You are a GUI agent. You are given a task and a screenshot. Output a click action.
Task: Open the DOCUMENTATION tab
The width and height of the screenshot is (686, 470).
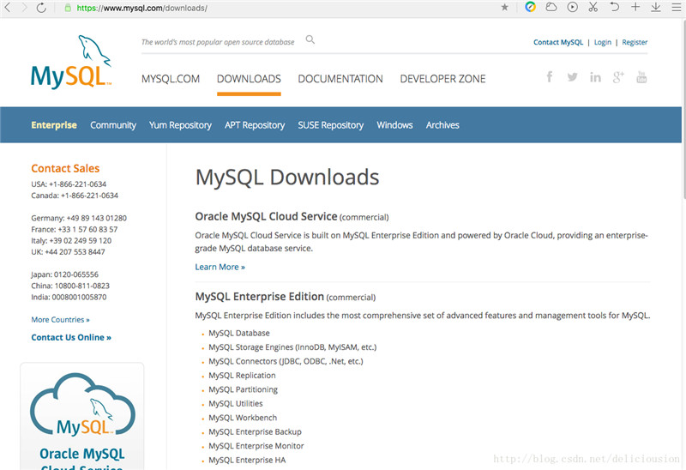(340, 79)
